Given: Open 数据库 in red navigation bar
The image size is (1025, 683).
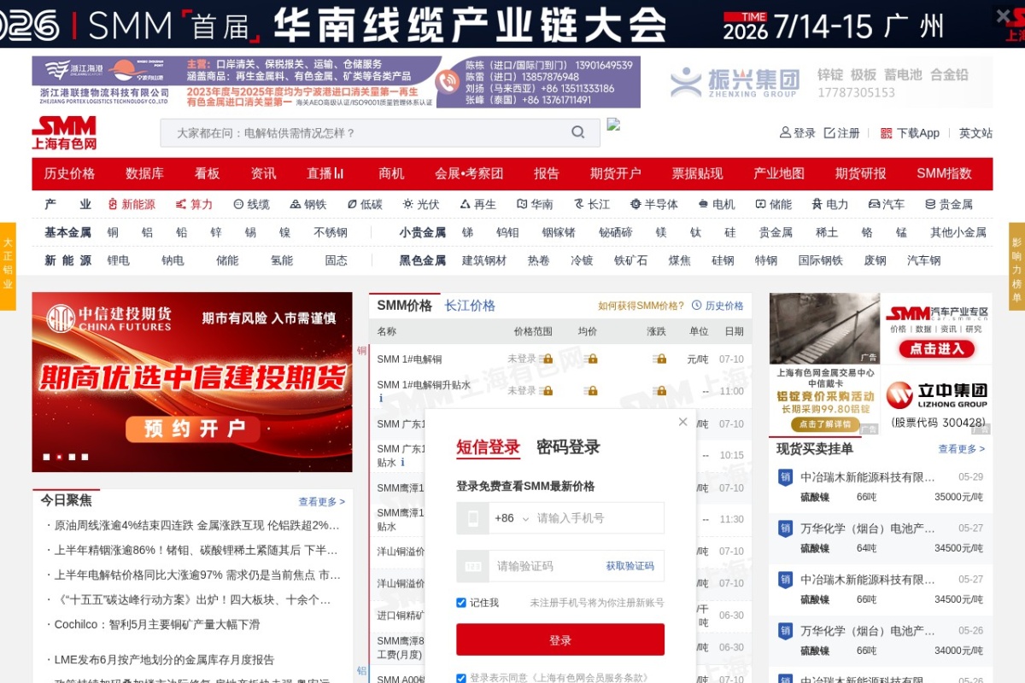Looking at the screenshot, I should point(144,173).
